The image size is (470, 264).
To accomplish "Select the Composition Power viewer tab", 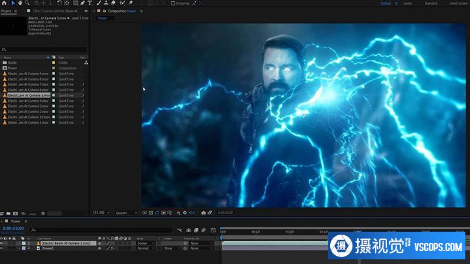I will pos(122,11).
